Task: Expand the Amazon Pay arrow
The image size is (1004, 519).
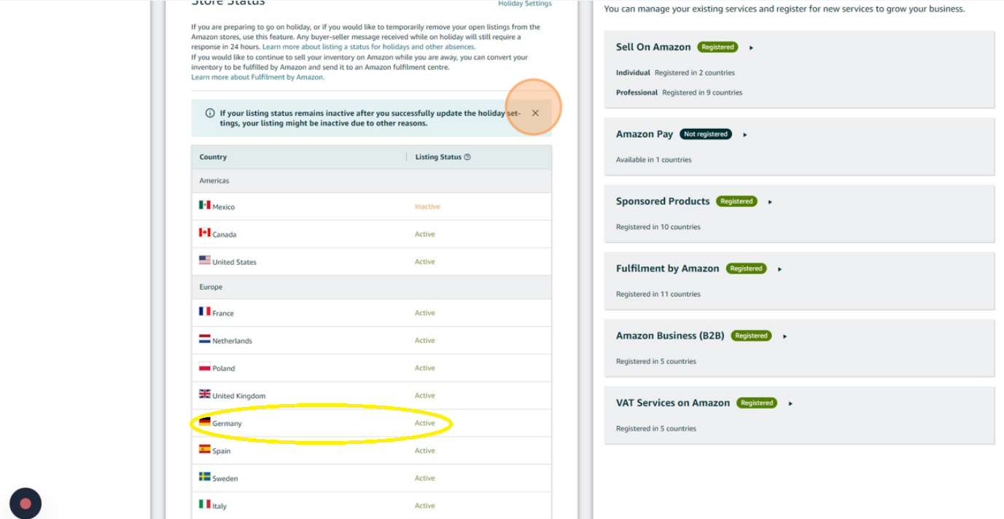Action: [745, 135]
